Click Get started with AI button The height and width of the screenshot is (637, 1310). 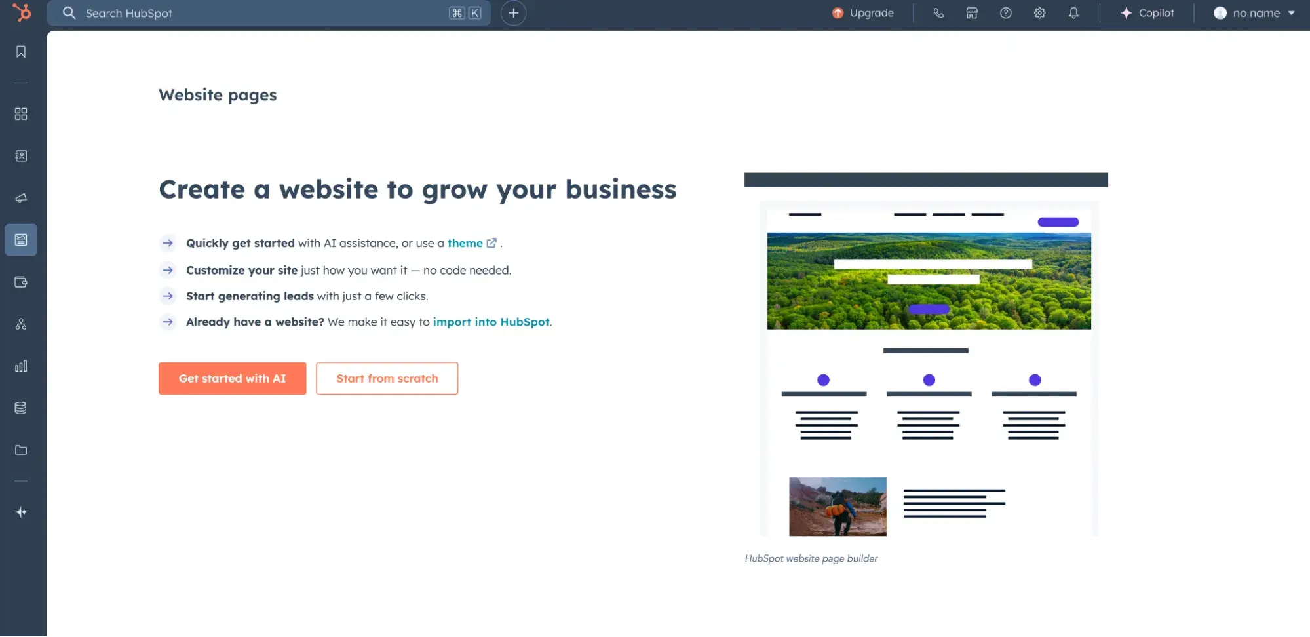click(232, 378)
